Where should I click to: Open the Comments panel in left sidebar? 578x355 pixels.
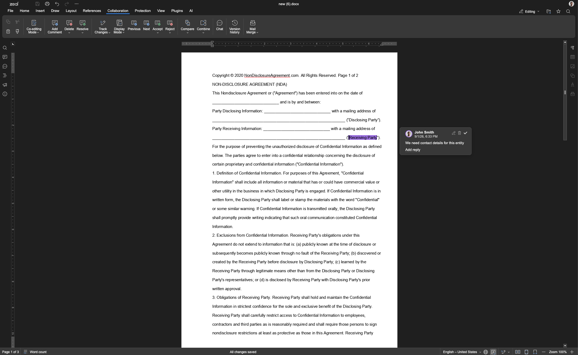tap(5, 57)
